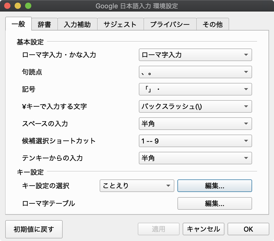The image size is (274, 241).
Task: Click the 基本設定 section heading
Action: click(30, 42)
